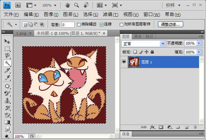The height and width of the screenshot is (140, 206).
Task: Open the Layers panel options menu
Action: pos(201,37)
